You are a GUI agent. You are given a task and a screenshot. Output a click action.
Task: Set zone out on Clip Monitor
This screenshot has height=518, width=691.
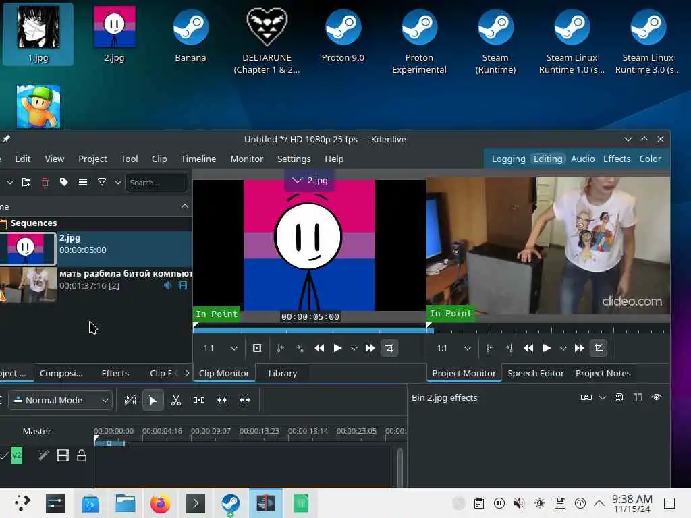coord(300,349)
